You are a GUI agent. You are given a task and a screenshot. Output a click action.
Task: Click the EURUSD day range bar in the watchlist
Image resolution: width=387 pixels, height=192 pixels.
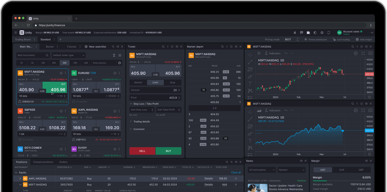point(82,79)
